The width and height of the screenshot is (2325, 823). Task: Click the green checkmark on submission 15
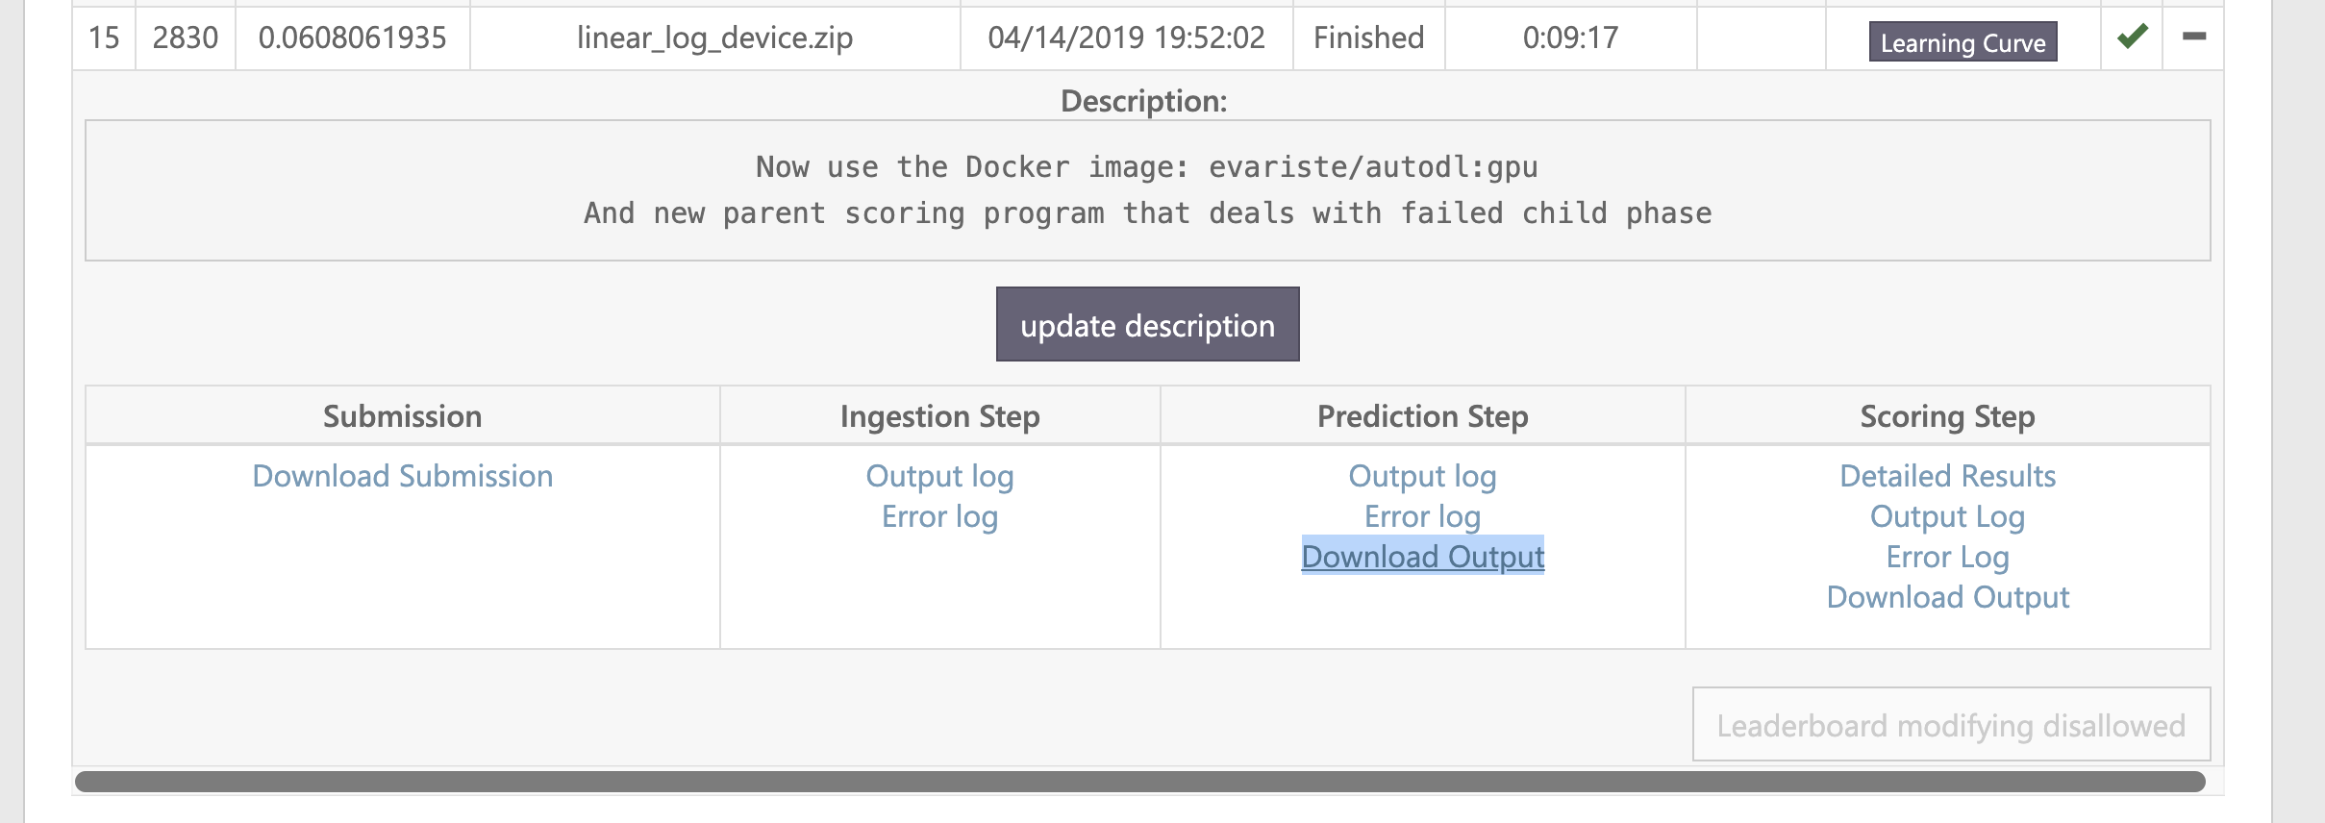coord(2133,37)
